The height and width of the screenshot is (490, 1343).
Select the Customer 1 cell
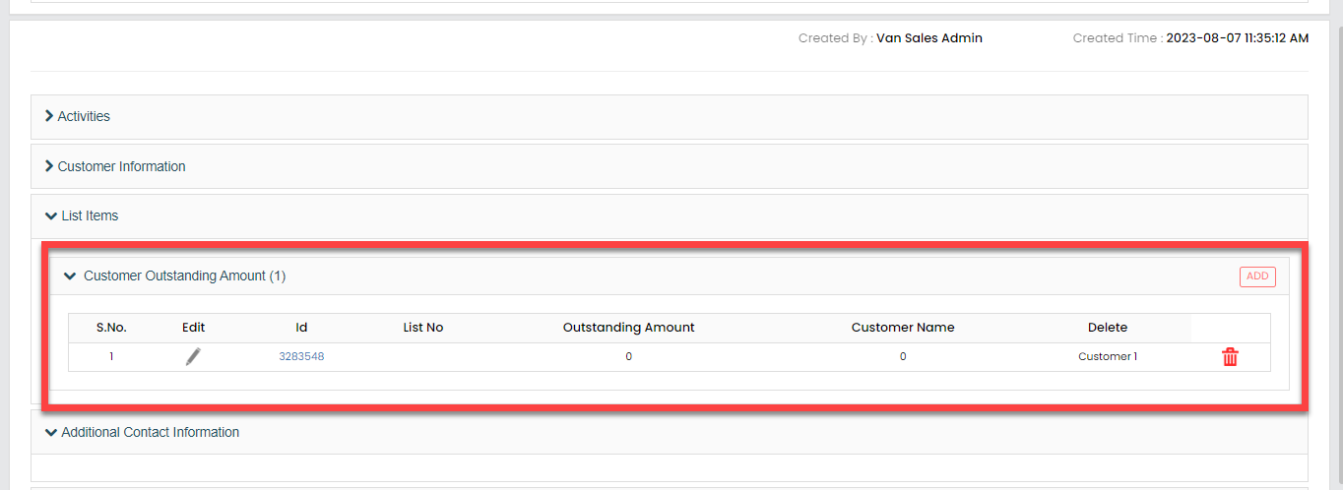[1107, 357]
